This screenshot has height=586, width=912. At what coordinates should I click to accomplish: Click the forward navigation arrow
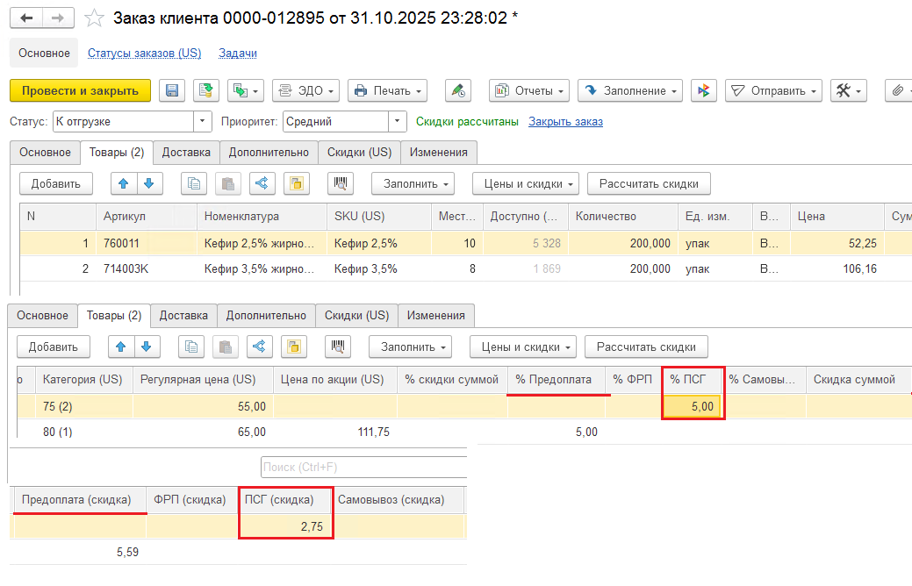click(58, 18)
